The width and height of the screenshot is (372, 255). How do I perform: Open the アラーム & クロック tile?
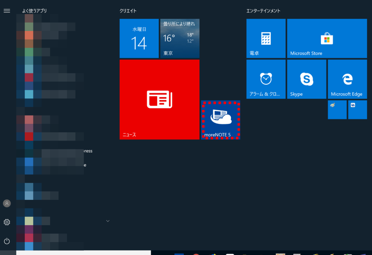tap(266, 79)
